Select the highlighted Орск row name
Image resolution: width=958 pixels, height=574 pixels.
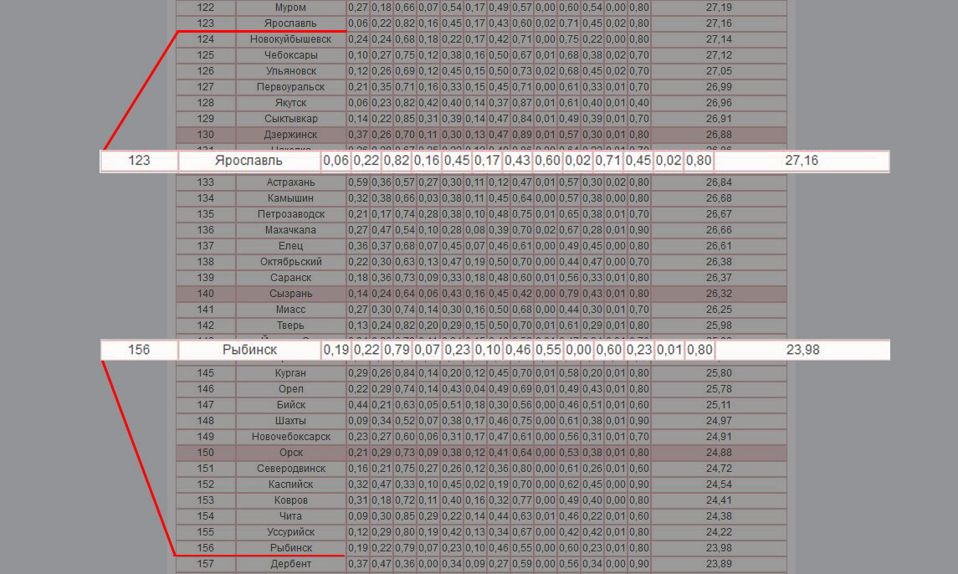point(290,453)
